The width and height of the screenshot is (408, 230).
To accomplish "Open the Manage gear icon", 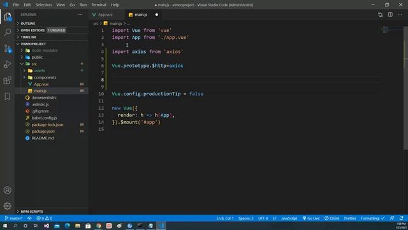I will [7, 206].
